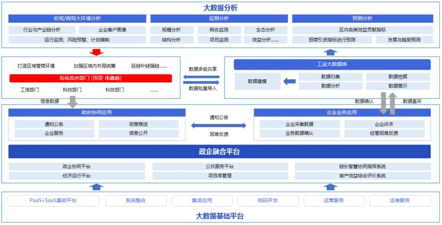Click the 数据归集 box
This screenshot has width=442, height=225.
[x=330, y=77]
